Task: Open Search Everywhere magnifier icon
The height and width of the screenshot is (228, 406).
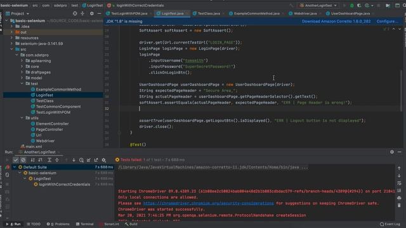Action: tap(404, 6)
